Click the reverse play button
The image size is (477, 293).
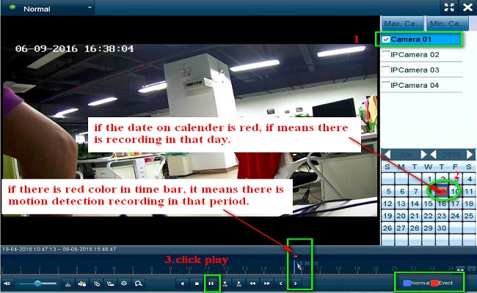tap(182, 283)
